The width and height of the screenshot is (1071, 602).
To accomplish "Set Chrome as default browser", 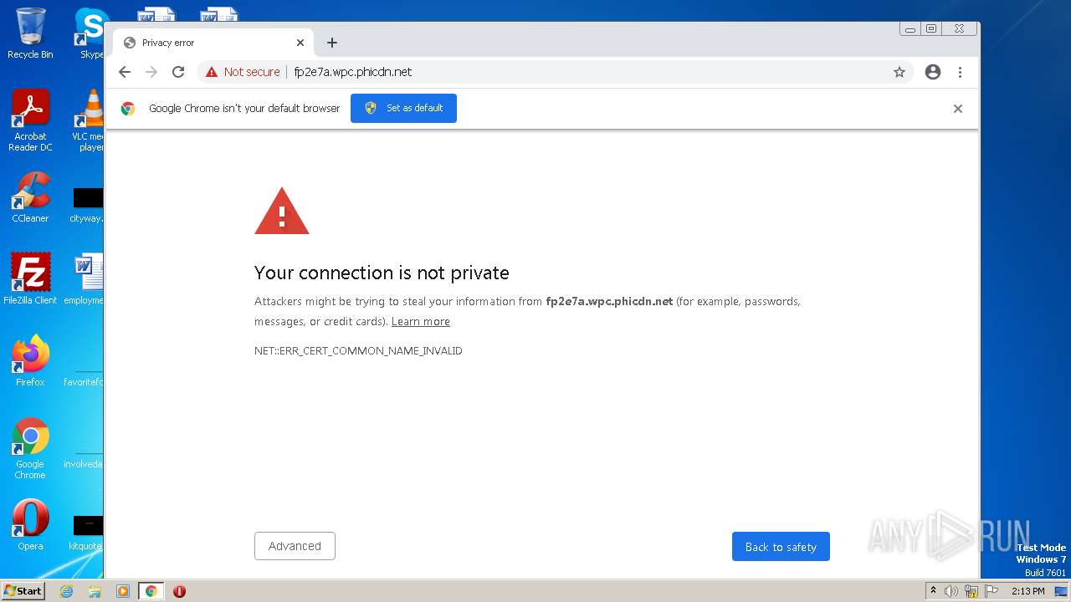I will coord(403,108).
